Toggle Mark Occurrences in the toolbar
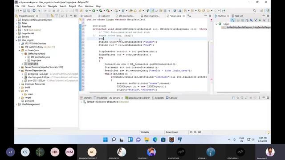This screenshot has height=160, width=285. tap(152, 11)
